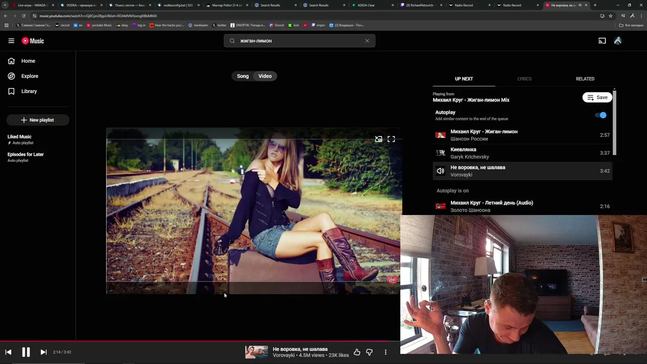Click the queue panel scrollbar
The height and width of the screenshot is (364, 647).
pyautogui.click(x=615, y=122)
